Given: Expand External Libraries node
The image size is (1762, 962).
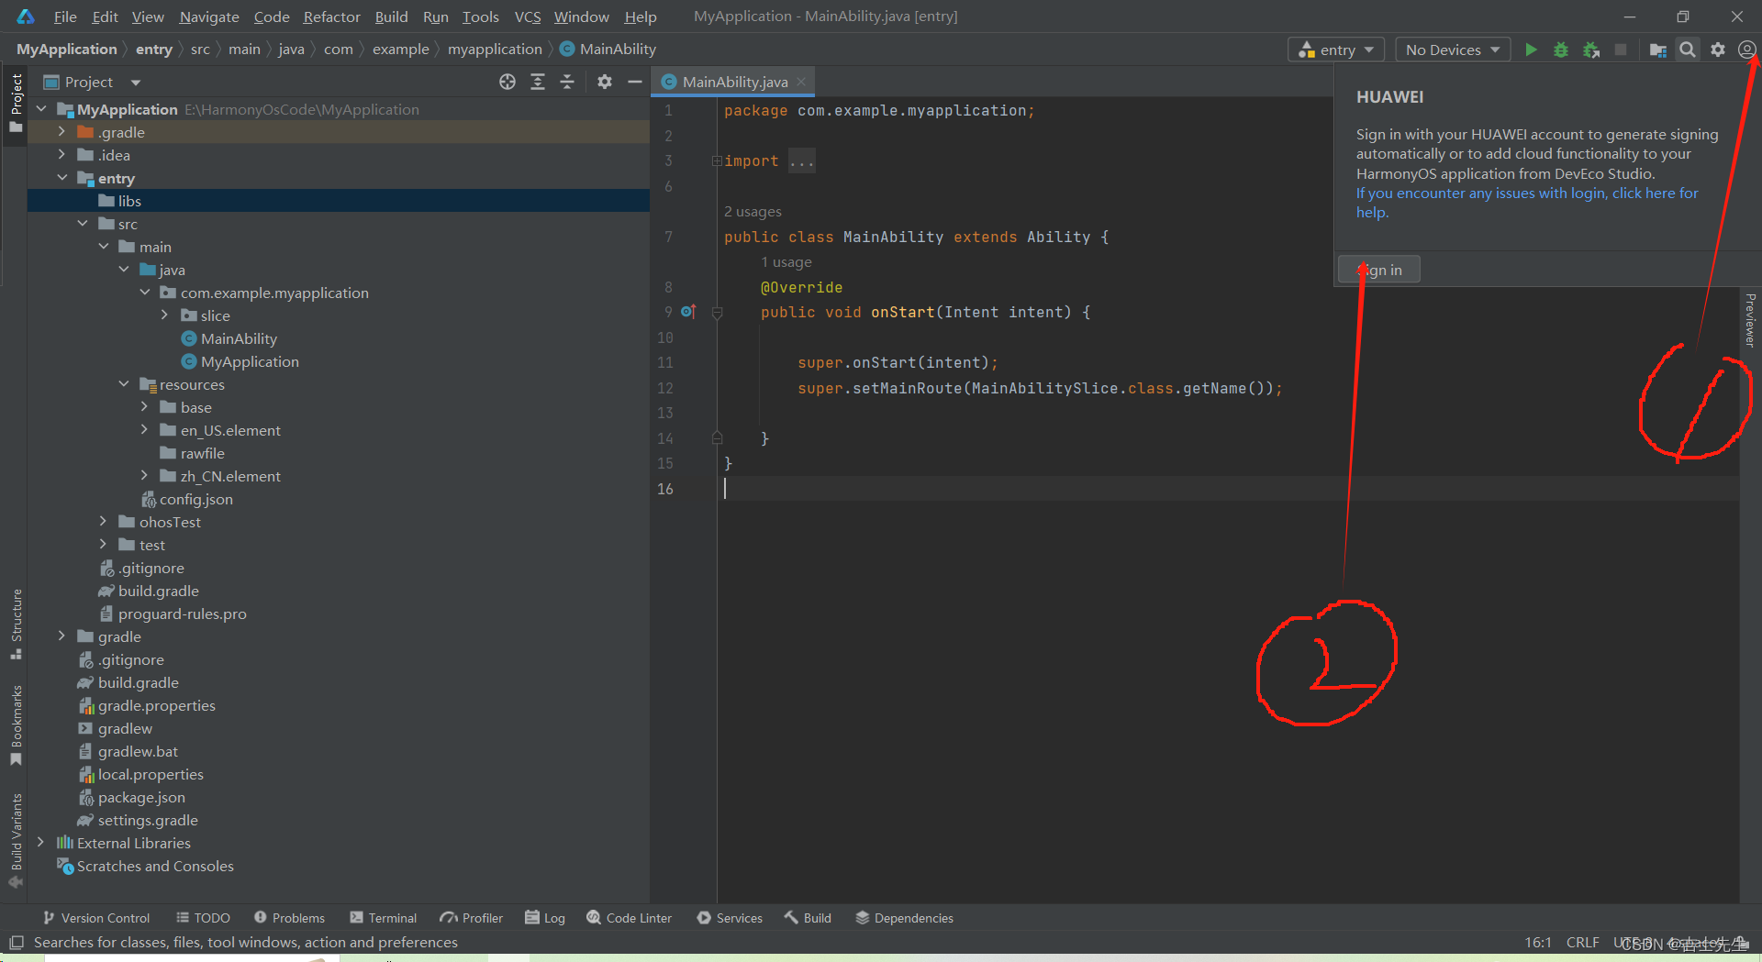Looking at the screenshot, I should (x=40, y=843).
